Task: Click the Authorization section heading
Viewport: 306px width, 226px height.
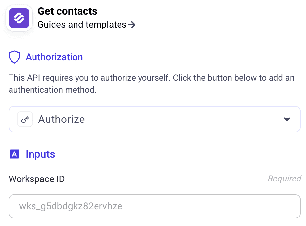Action: point(54,57)
